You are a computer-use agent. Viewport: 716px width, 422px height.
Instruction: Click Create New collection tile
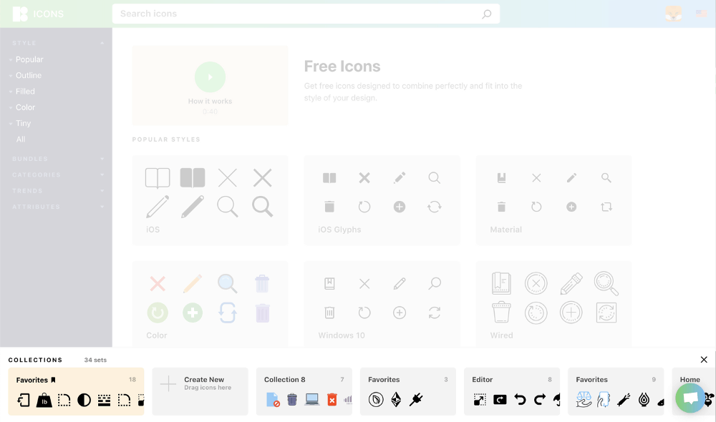point(200,391)
